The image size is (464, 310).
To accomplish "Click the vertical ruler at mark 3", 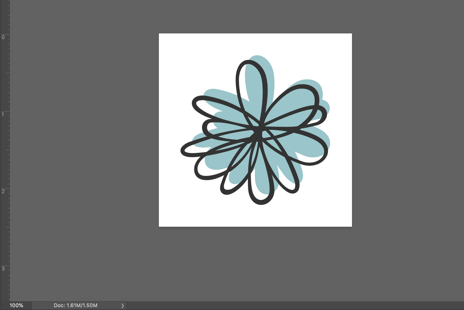I will click(3, 269).
